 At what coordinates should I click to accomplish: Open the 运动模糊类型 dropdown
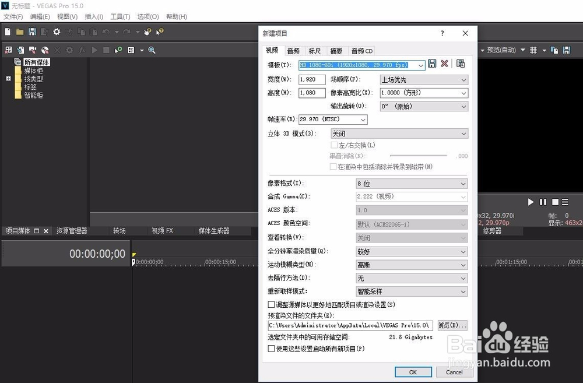[412, 265]
